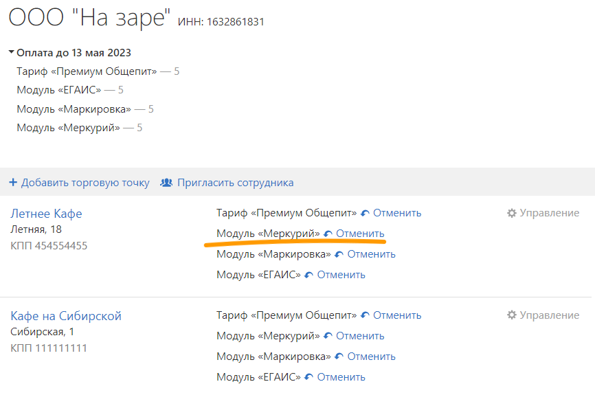Screen dimensions: 595x395
Task: Click undo arrow for Кафе на Сибирской Меркурий module
Action: coord(328,336)
